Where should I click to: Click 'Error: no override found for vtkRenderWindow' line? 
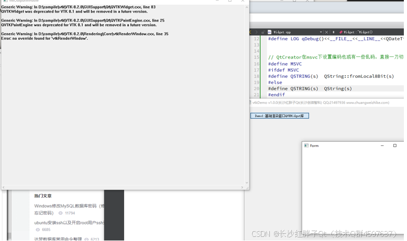(x=45, y=39)
